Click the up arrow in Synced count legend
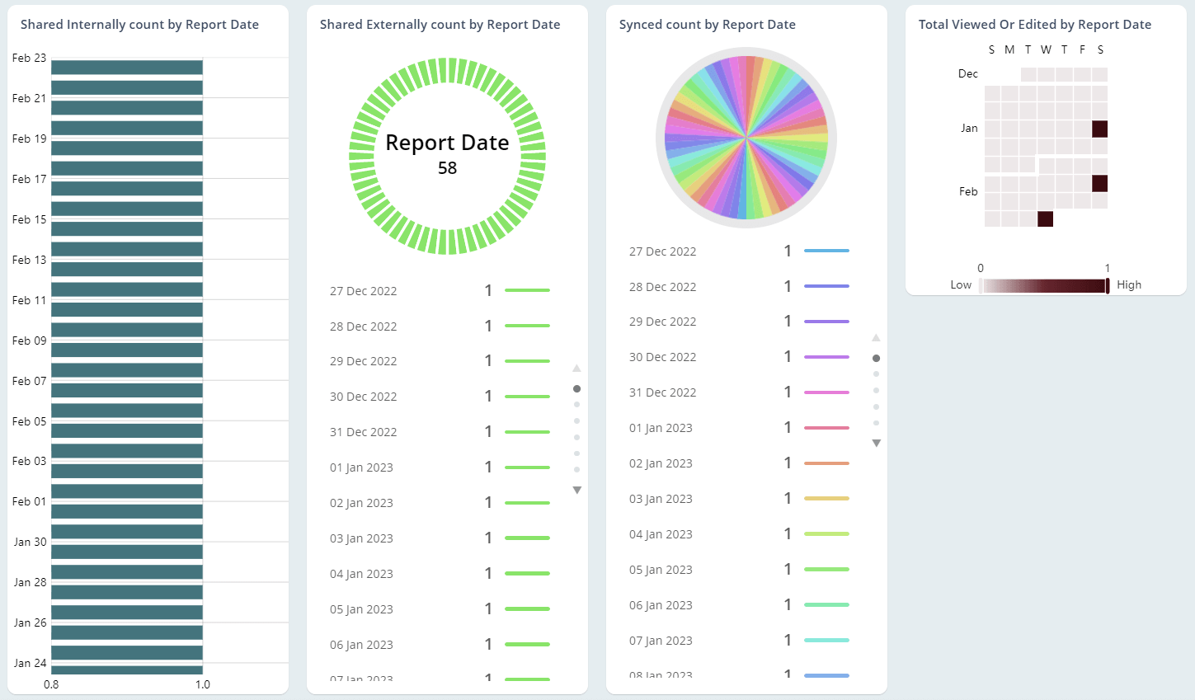 (877, 337)
